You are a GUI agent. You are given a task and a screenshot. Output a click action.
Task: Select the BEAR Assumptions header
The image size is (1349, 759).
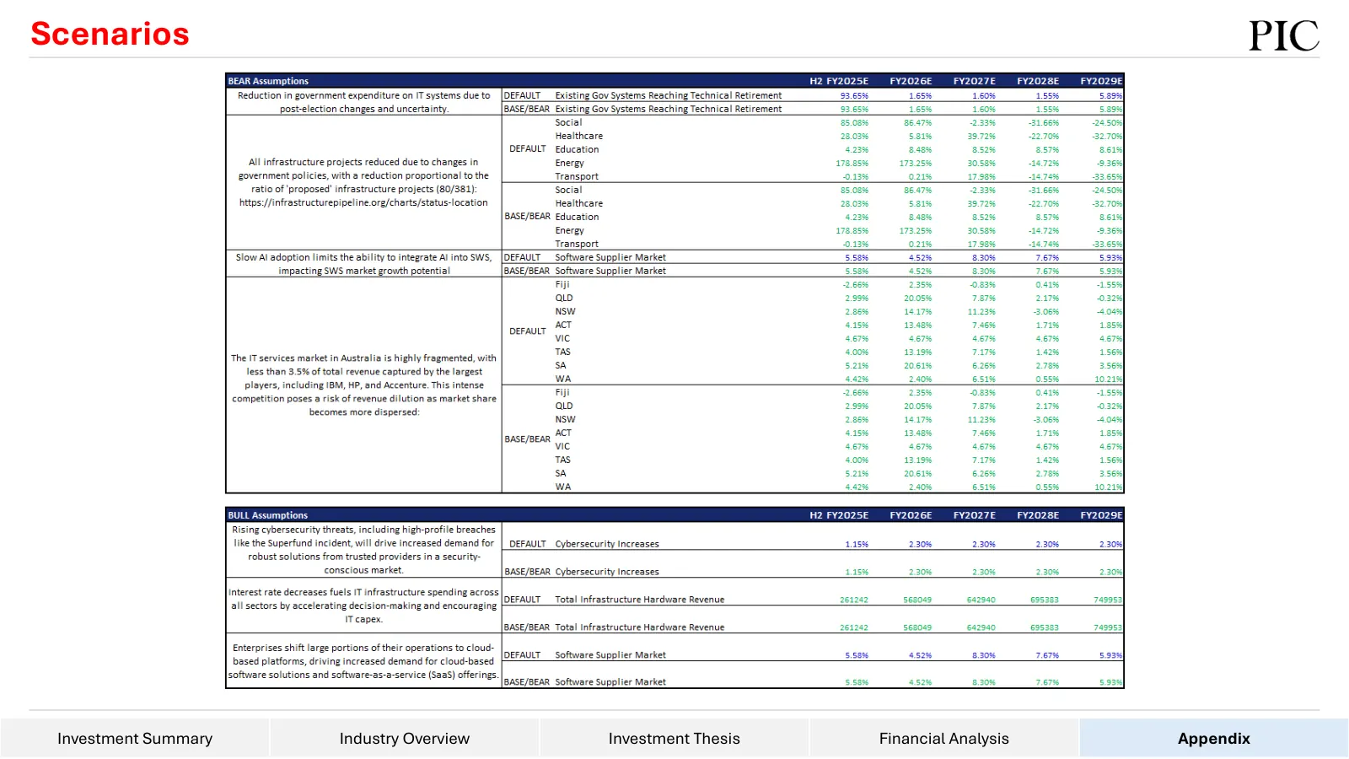click(x=268, y=81)
